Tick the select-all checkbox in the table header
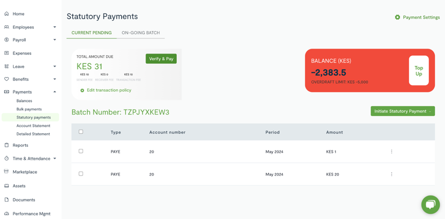Viewport: 445px width, 219px height. coord(81,132)
